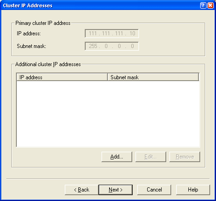
Task: Close the Cluster IP Addresses dialog
Action: tap(211, 5)
